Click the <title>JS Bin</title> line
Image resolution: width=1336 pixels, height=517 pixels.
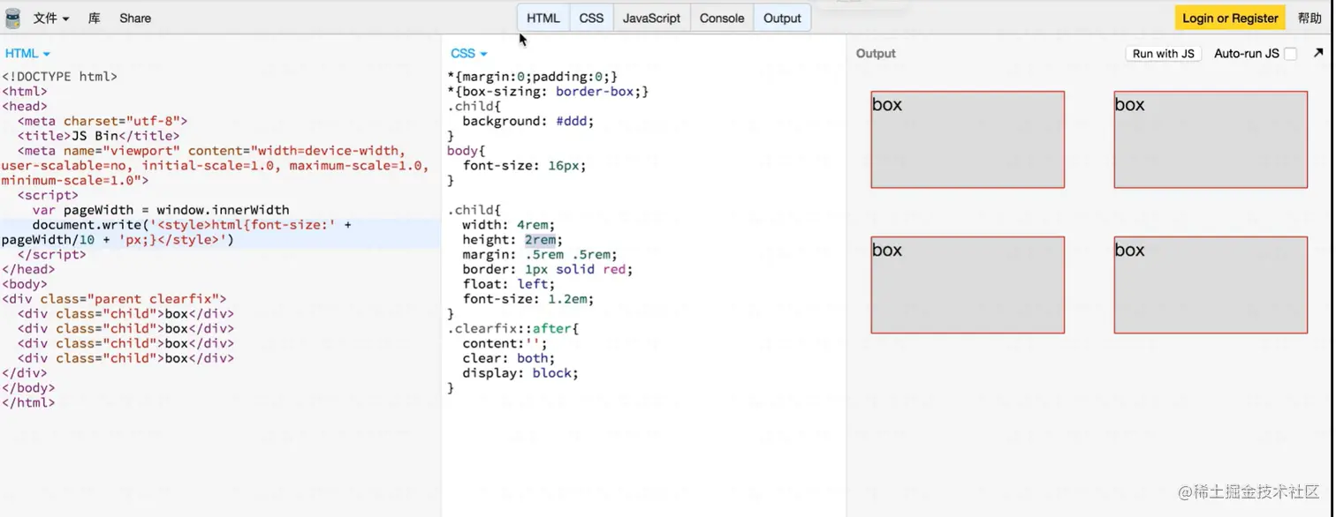click(98, 136)
